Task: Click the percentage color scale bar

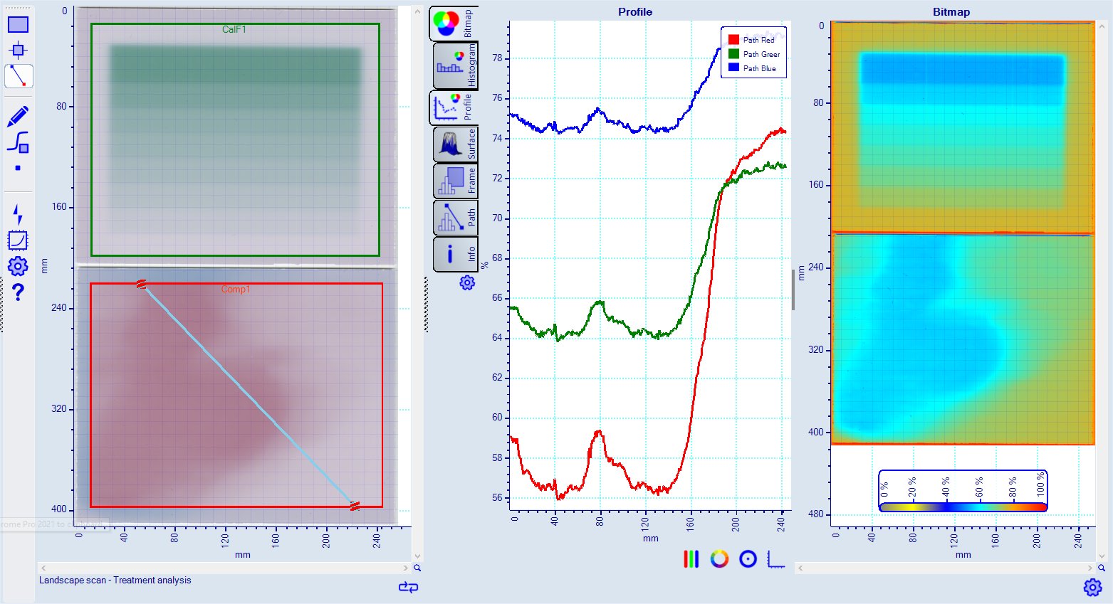Action: coord(963,507)
